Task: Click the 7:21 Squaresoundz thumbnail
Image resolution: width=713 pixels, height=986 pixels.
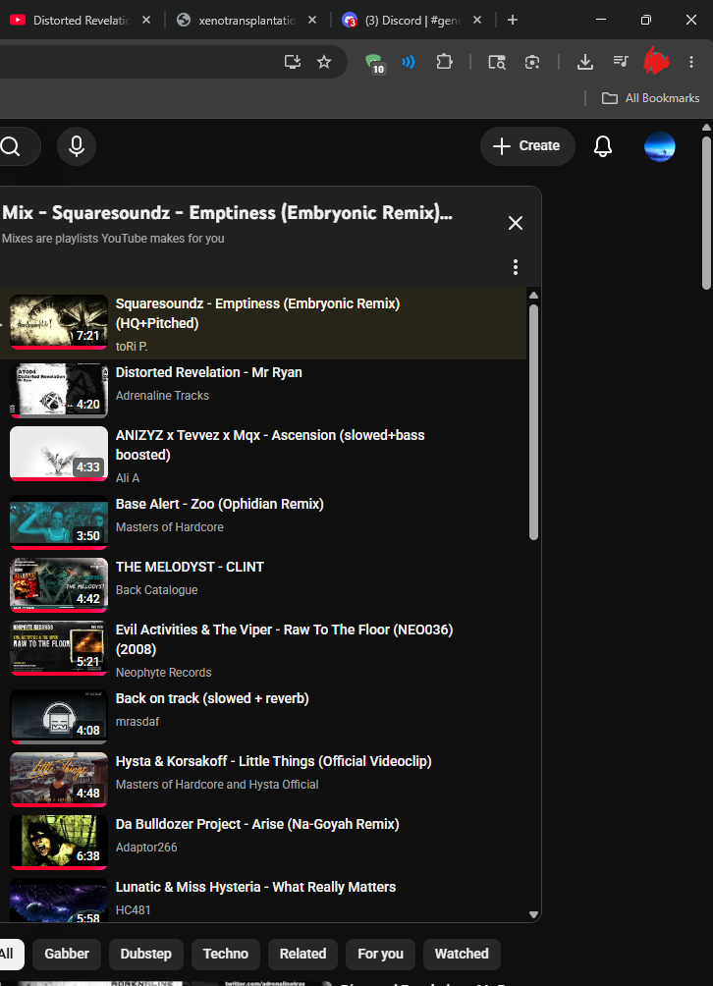Action: pos(59,322)
